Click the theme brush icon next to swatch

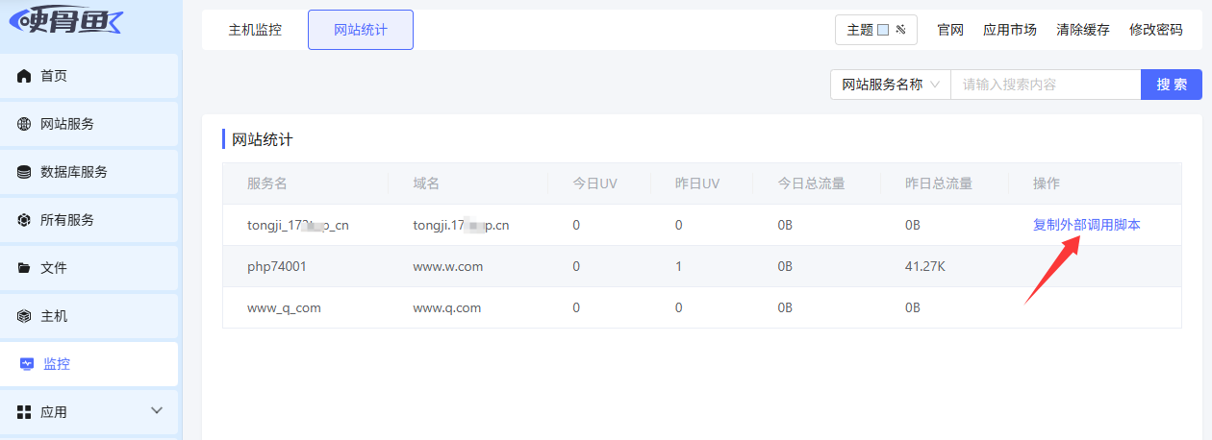(x=901, y=30)
